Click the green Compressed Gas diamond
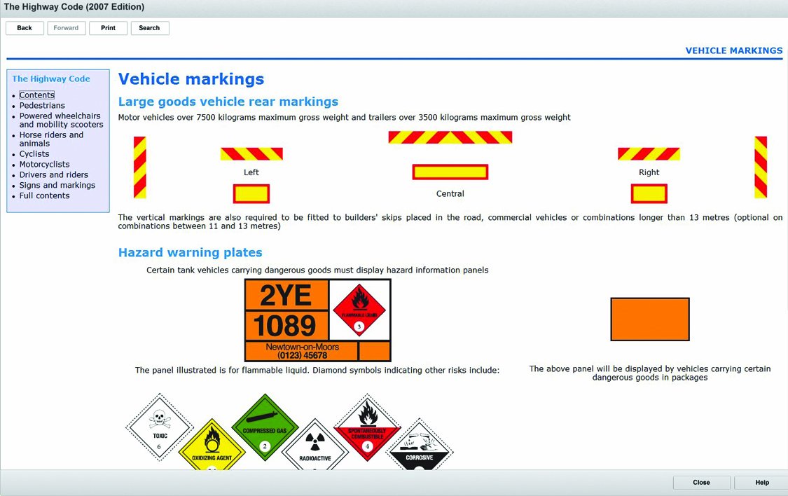The image size is (788, 496). pyautogui.click(x=265, y=426)
